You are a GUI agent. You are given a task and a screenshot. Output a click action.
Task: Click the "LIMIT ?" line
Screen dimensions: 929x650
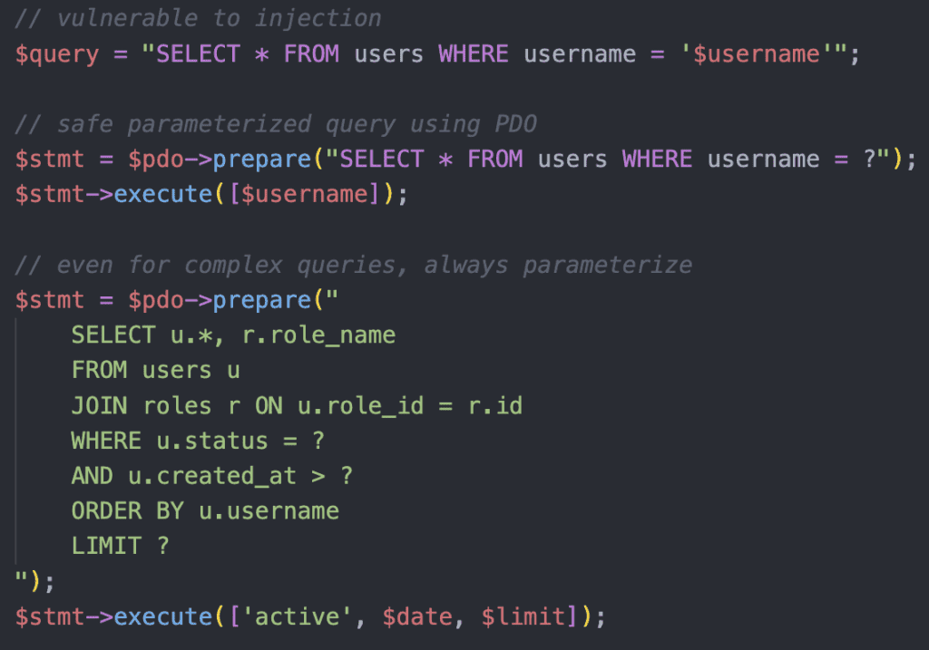120,546
